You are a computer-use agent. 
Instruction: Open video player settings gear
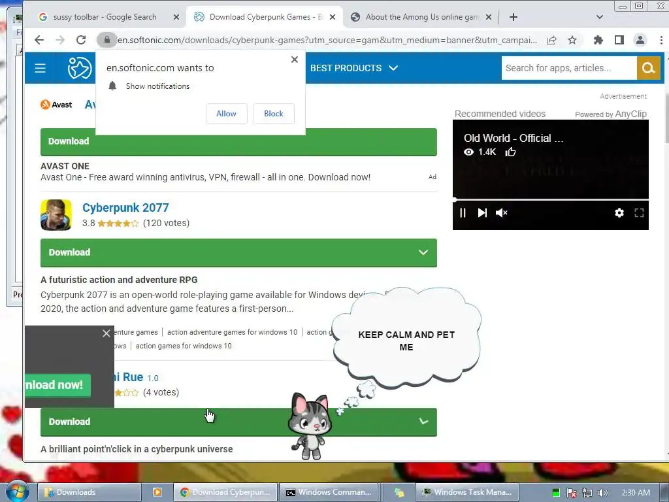click(x=619, y=212)
